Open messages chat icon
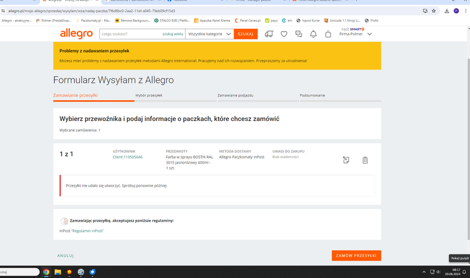470x278 pixels. point(299,34)
